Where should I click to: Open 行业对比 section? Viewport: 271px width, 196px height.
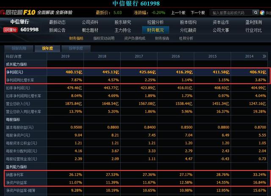[254, 30]
